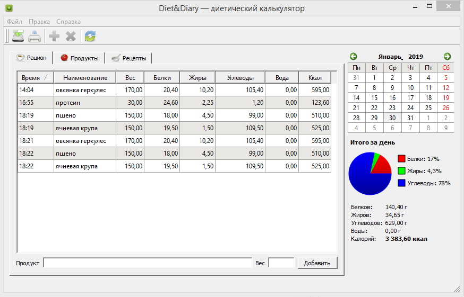
Task: Open the Справка menu
Action: (x=68, y=22)
